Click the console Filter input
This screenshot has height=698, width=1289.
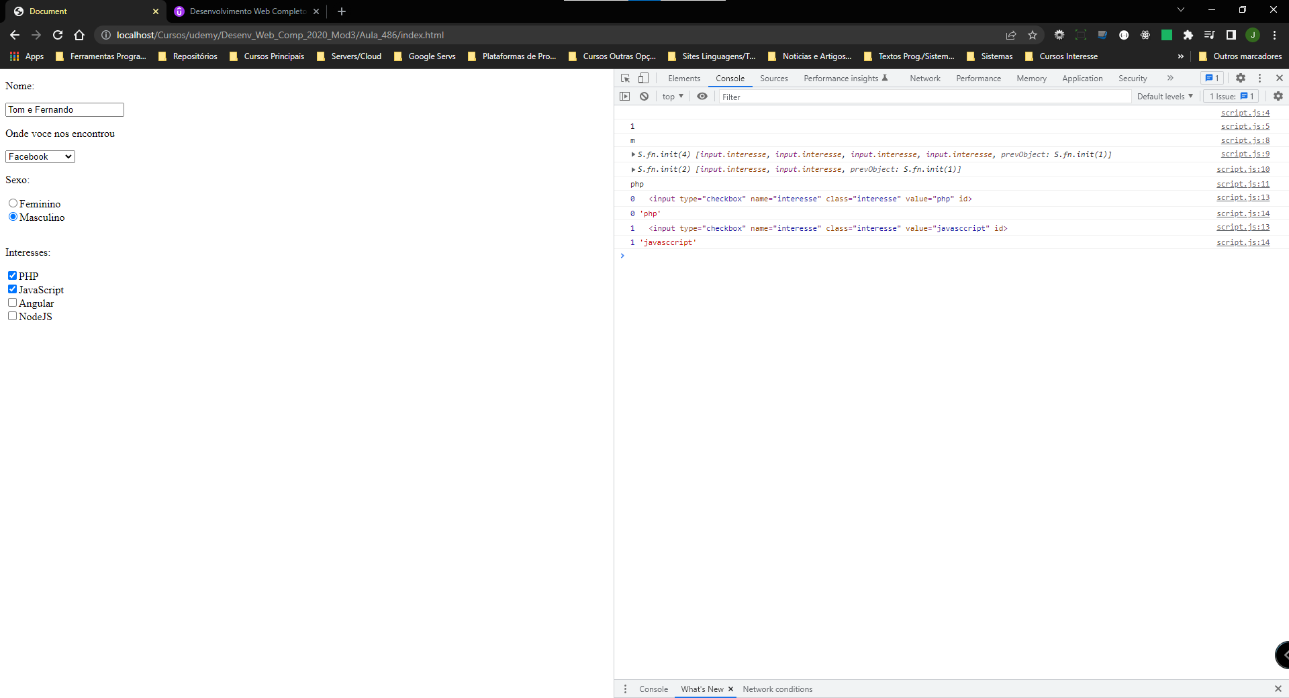click(925, 97)
